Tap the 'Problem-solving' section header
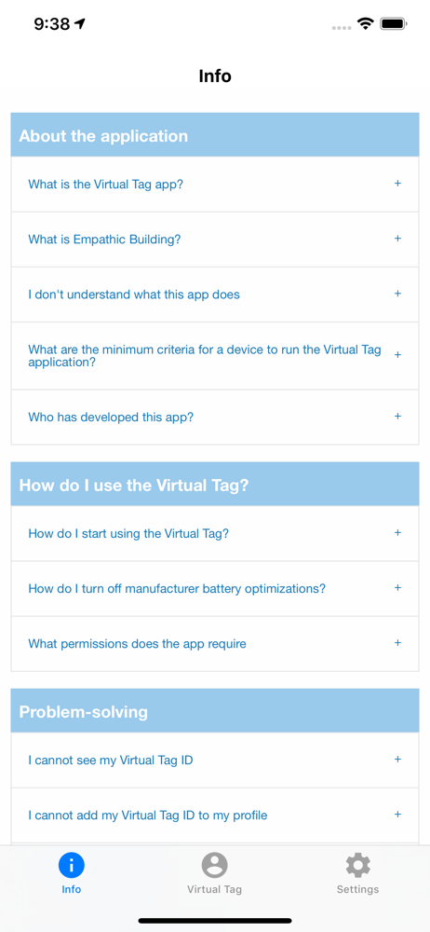Viewport: 430px width, 932px height. point(215,711)
